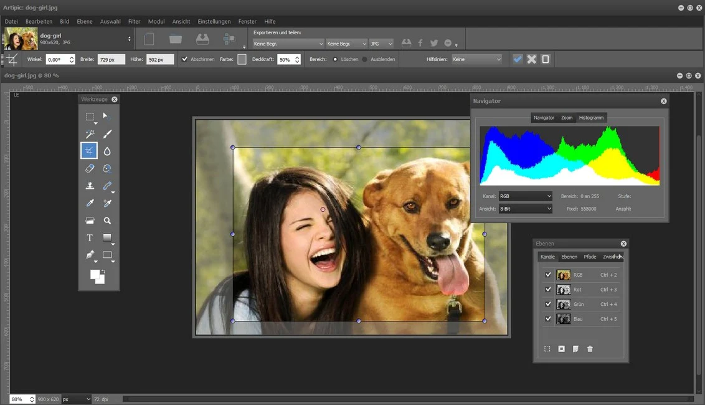The image size is (705, 405).
Task: Click the new document icon
Action: [x=149, y=40]
